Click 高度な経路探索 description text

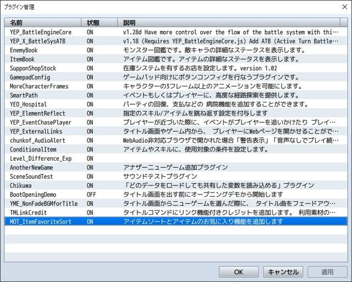coord(211,95)
